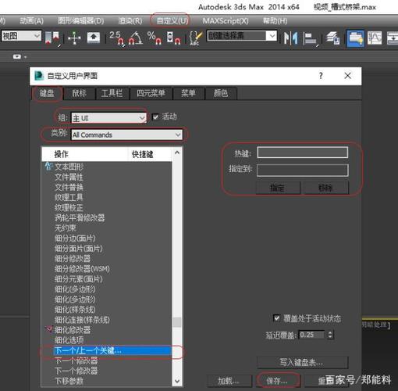Click the 热键 input field
The height and width of the screenshot is (391, 398).
click(x=303, y=152)
